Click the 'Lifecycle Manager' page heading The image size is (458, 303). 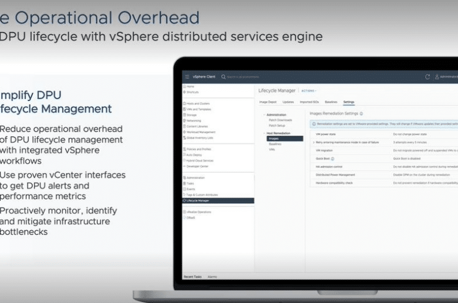pos(277,90)
